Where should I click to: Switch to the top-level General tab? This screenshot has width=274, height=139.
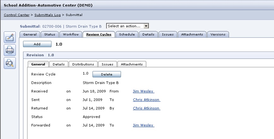pyautogui.click(x=30, y=35)
